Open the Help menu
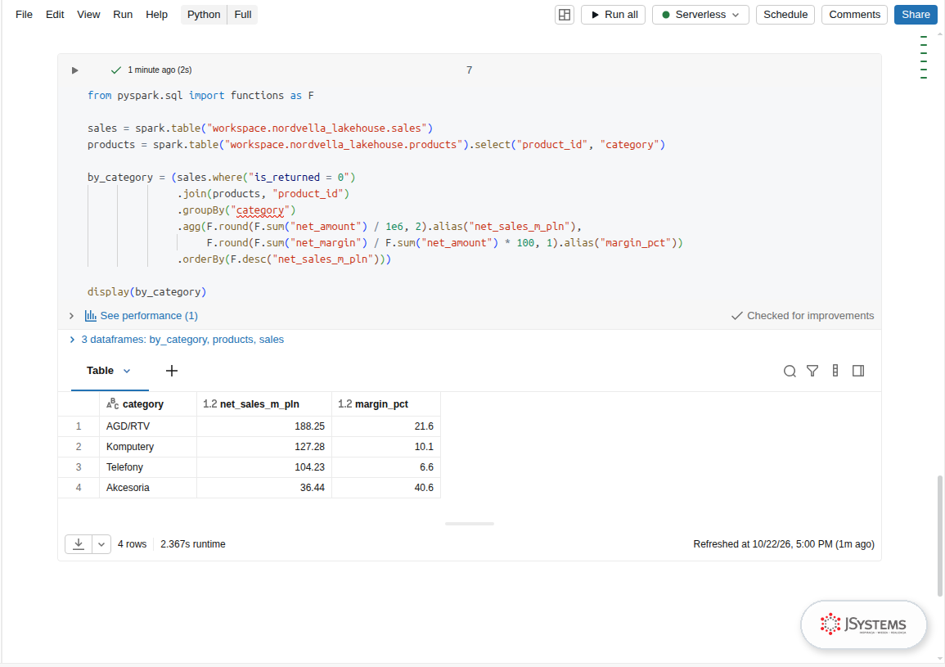The image size is (945, 667). tap(157, 15)
